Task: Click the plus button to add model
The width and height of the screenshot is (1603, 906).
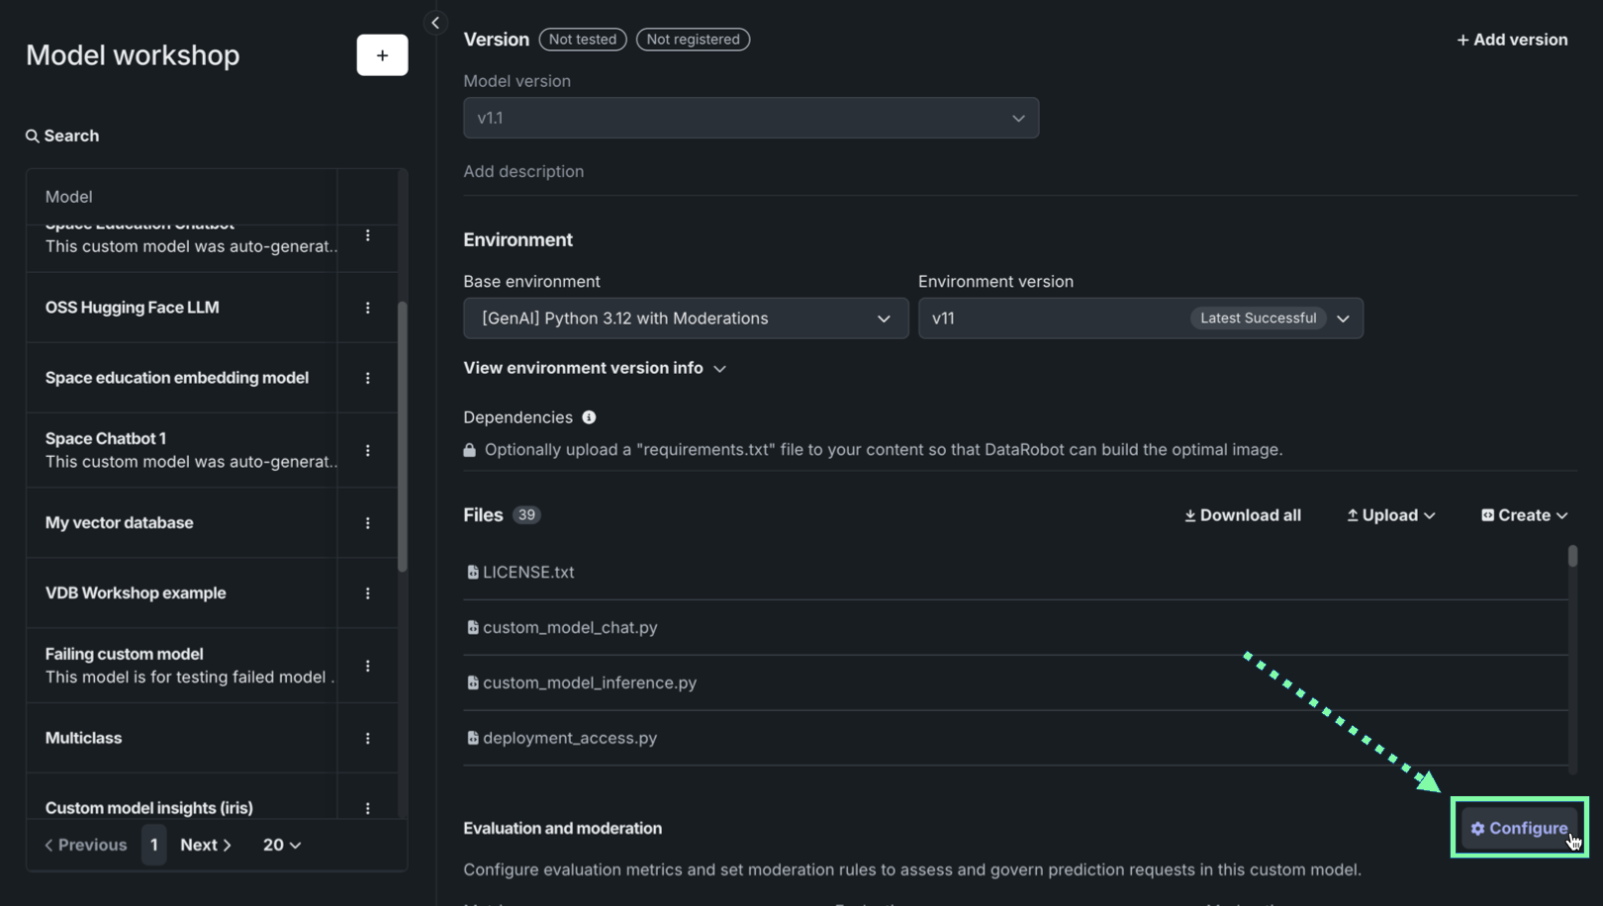Action: [382, 55]
